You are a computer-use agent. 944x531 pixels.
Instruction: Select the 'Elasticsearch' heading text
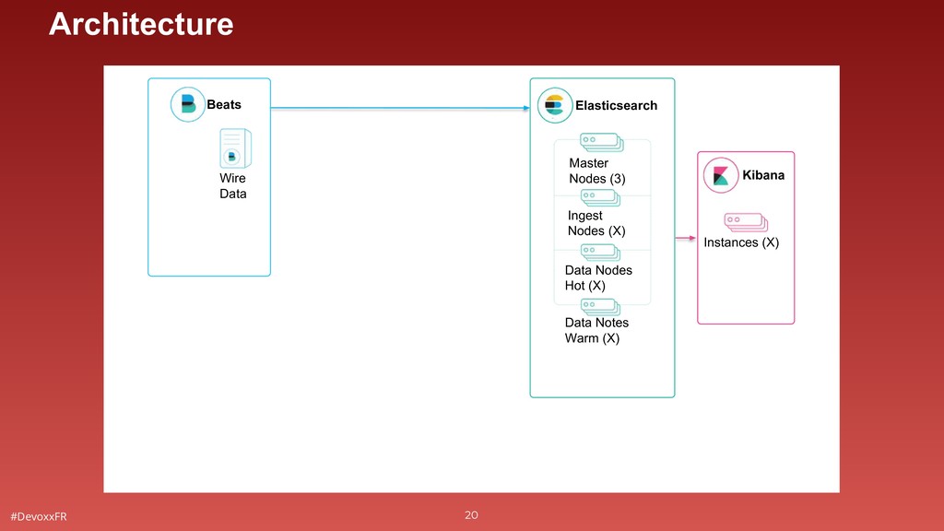(x=616, y=105)
